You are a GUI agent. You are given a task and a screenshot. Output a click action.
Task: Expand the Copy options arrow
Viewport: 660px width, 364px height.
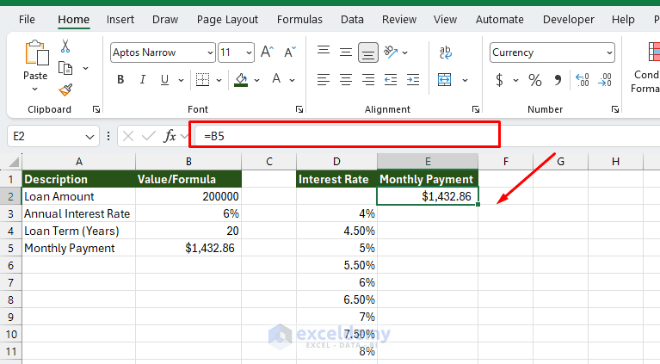(x=85, y=68)
